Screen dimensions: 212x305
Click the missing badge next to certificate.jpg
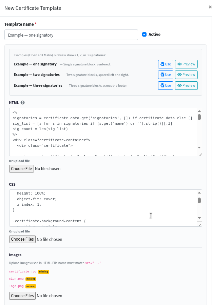click(44, 271)
